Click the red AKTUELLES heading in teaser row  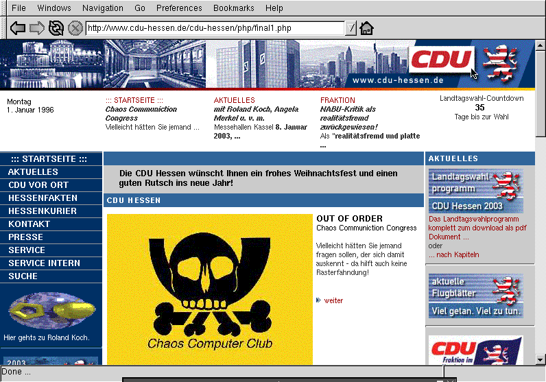coord(235,100)
